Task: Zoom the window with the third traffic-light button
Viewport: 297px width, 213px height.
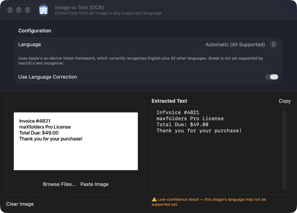Action: (x=27, y=10)
